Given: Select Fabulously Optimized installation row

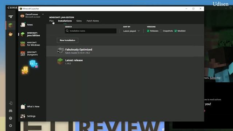Looking at the screenshot, I should (125, 51).
